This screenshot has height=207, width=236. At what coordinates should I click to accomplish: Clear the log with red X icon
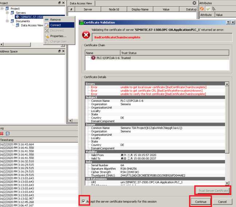2,134
